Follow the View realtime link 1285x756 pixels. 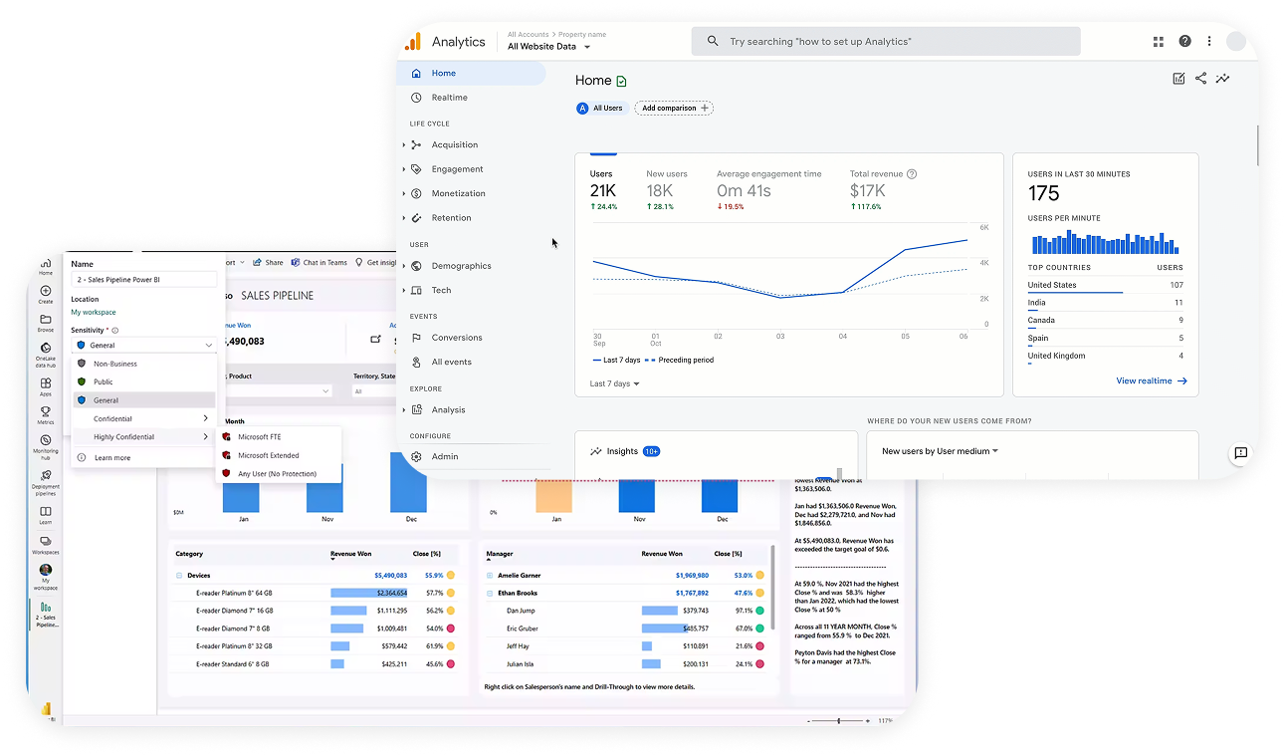pos(1152,380)
